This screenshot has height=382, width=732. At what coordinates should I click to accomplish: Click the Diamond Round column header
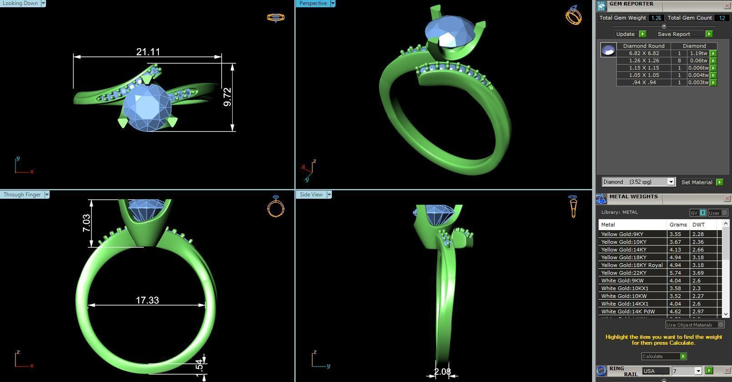[644, 46]
